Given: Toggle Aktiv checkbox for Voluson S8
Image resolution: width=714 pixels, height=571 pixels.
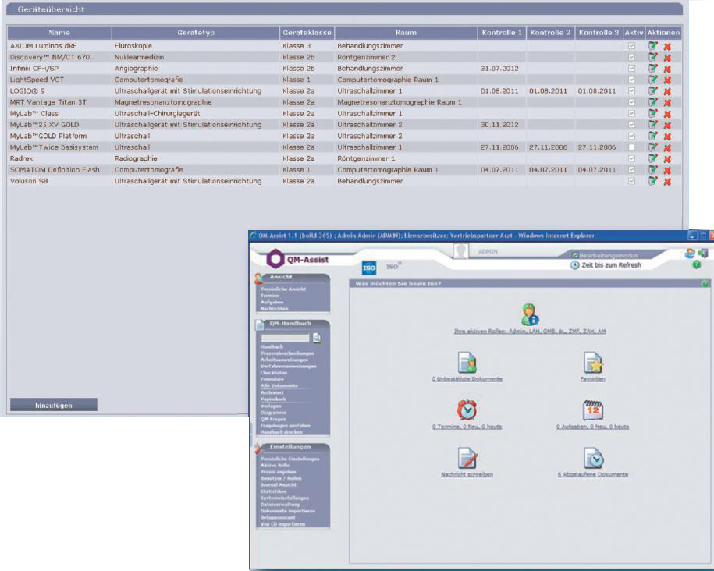Looking at the screenshot, I should (x=631, y=181).
